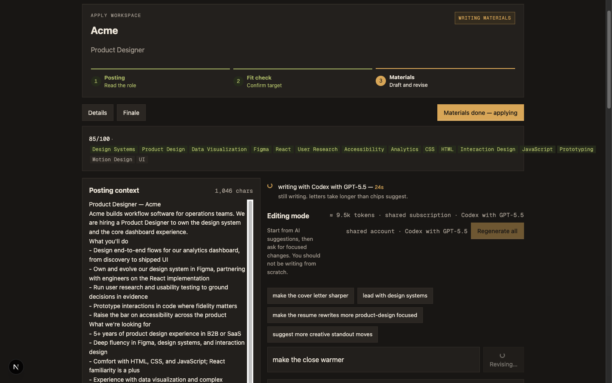Click the UI skill tag
The image size is (612, 383).
click(142, 160)
